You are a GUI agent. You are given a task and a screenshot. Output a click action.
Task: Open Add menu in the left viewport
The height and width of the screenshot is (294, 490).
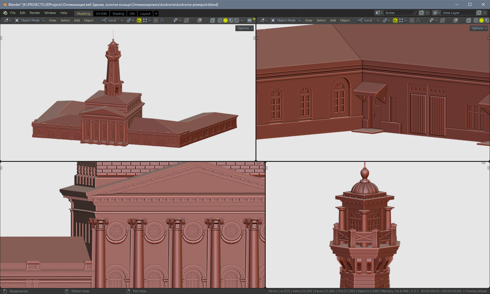coord(77,20)
